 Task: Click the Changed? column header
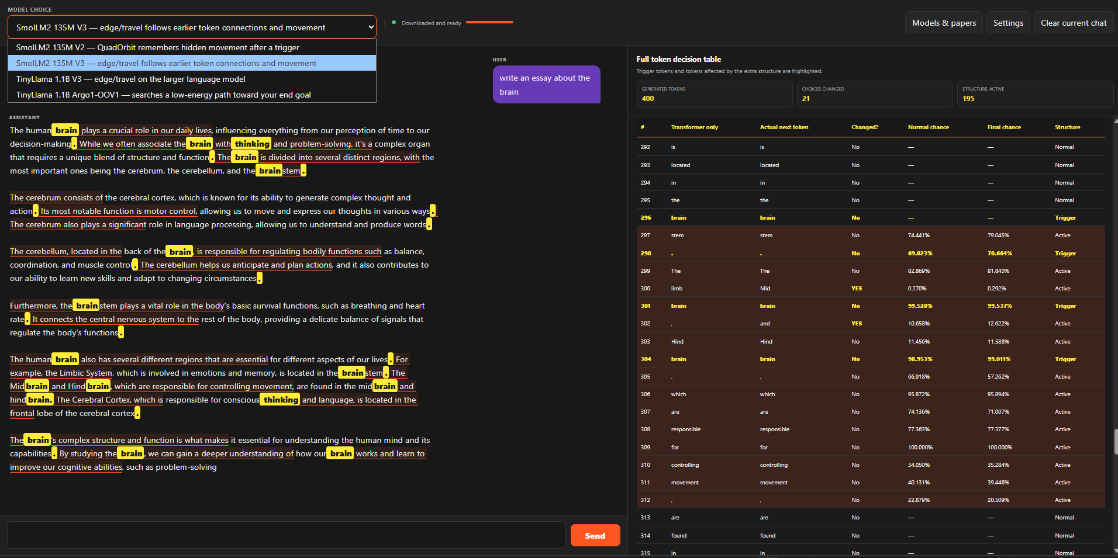(864, 127)
